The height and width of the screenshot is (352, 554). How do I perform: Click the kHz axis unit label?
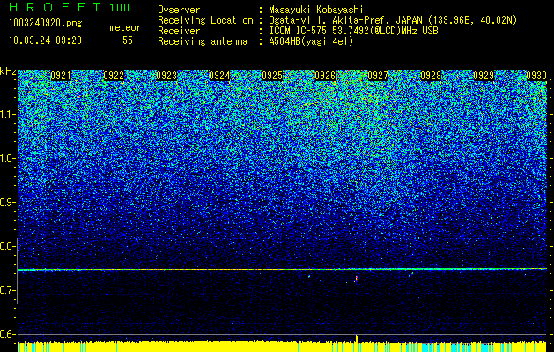8,71
